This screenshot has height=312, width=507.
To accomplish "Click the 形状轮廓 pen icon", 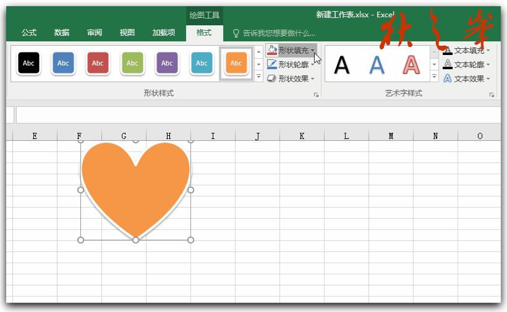I will [x=272, y=64].
